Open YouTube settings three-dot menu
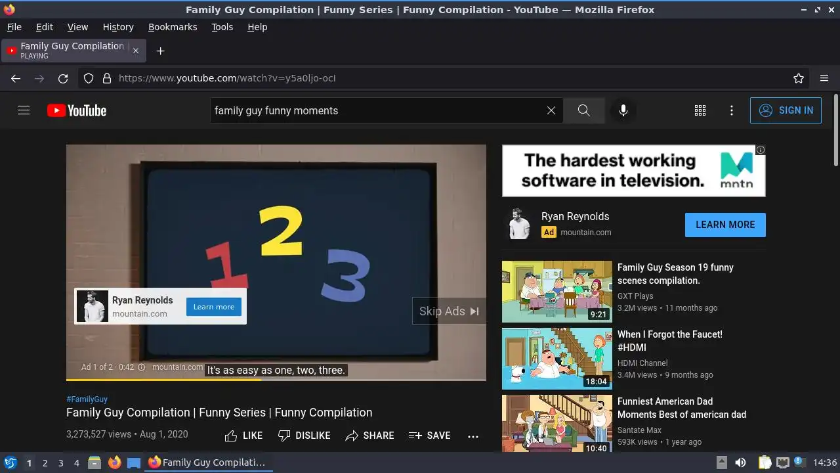 [732, 110]
